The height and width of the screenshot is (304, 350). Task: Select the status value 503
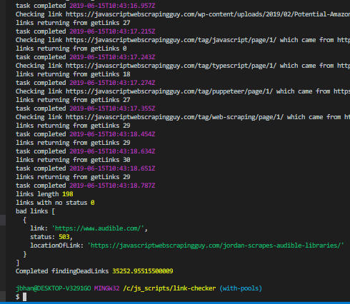click(x=64, y=237)
